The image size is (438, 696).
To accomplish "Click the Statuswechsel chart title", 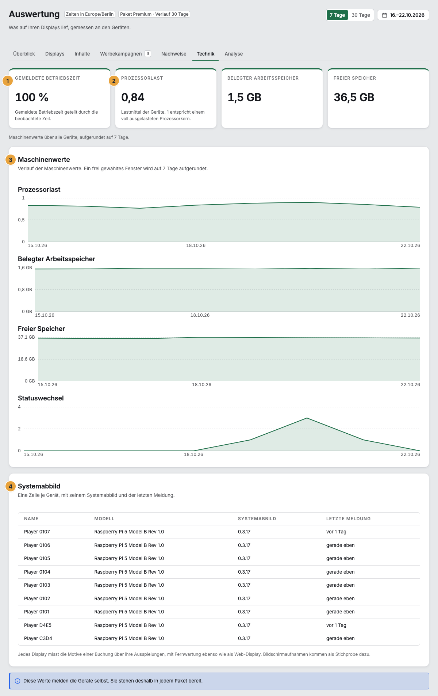I will pos(41,398).
